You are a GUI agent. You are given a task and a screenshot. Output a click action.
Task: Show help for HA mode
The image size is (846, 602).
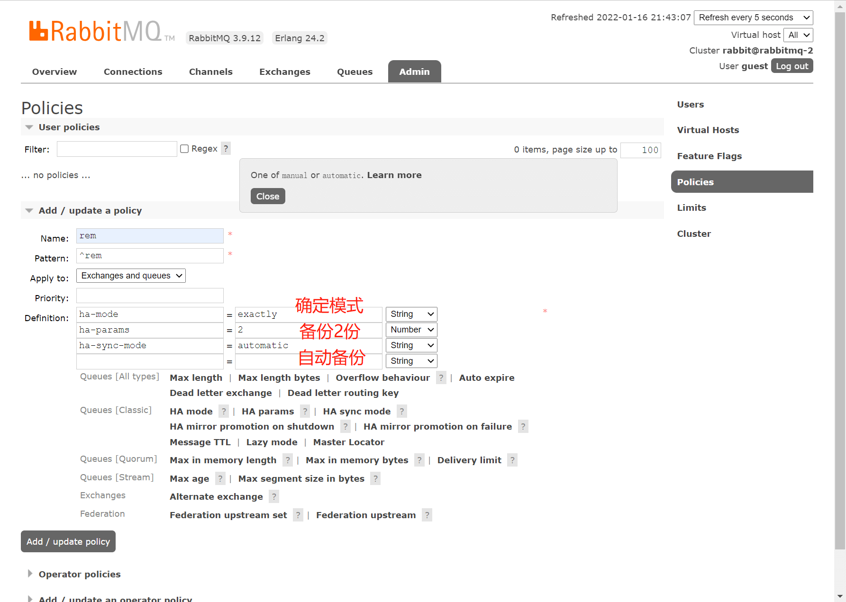tap(224, 412)
